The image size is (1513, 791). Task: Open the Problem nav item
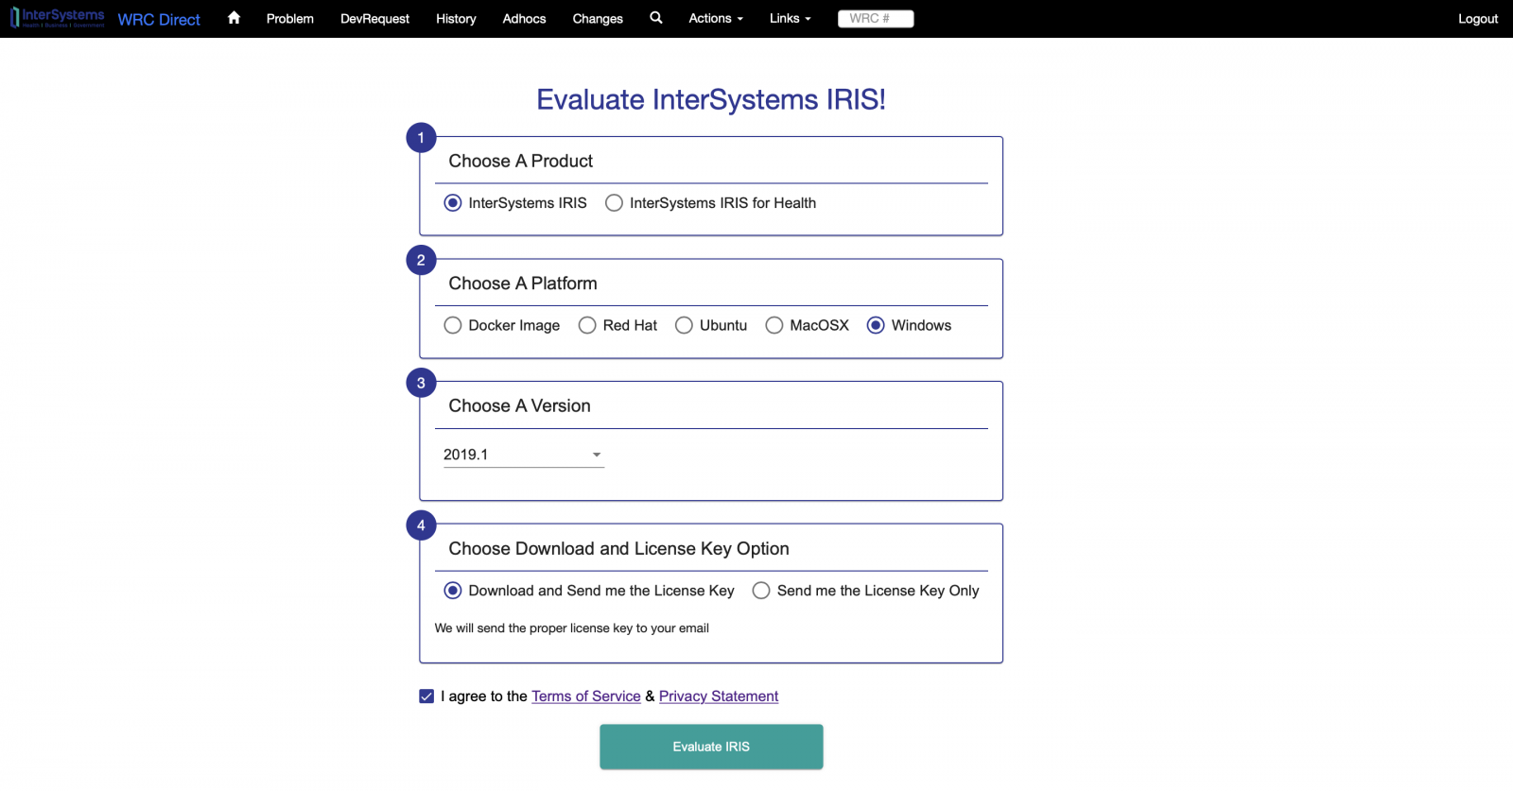tap(290, 18)
